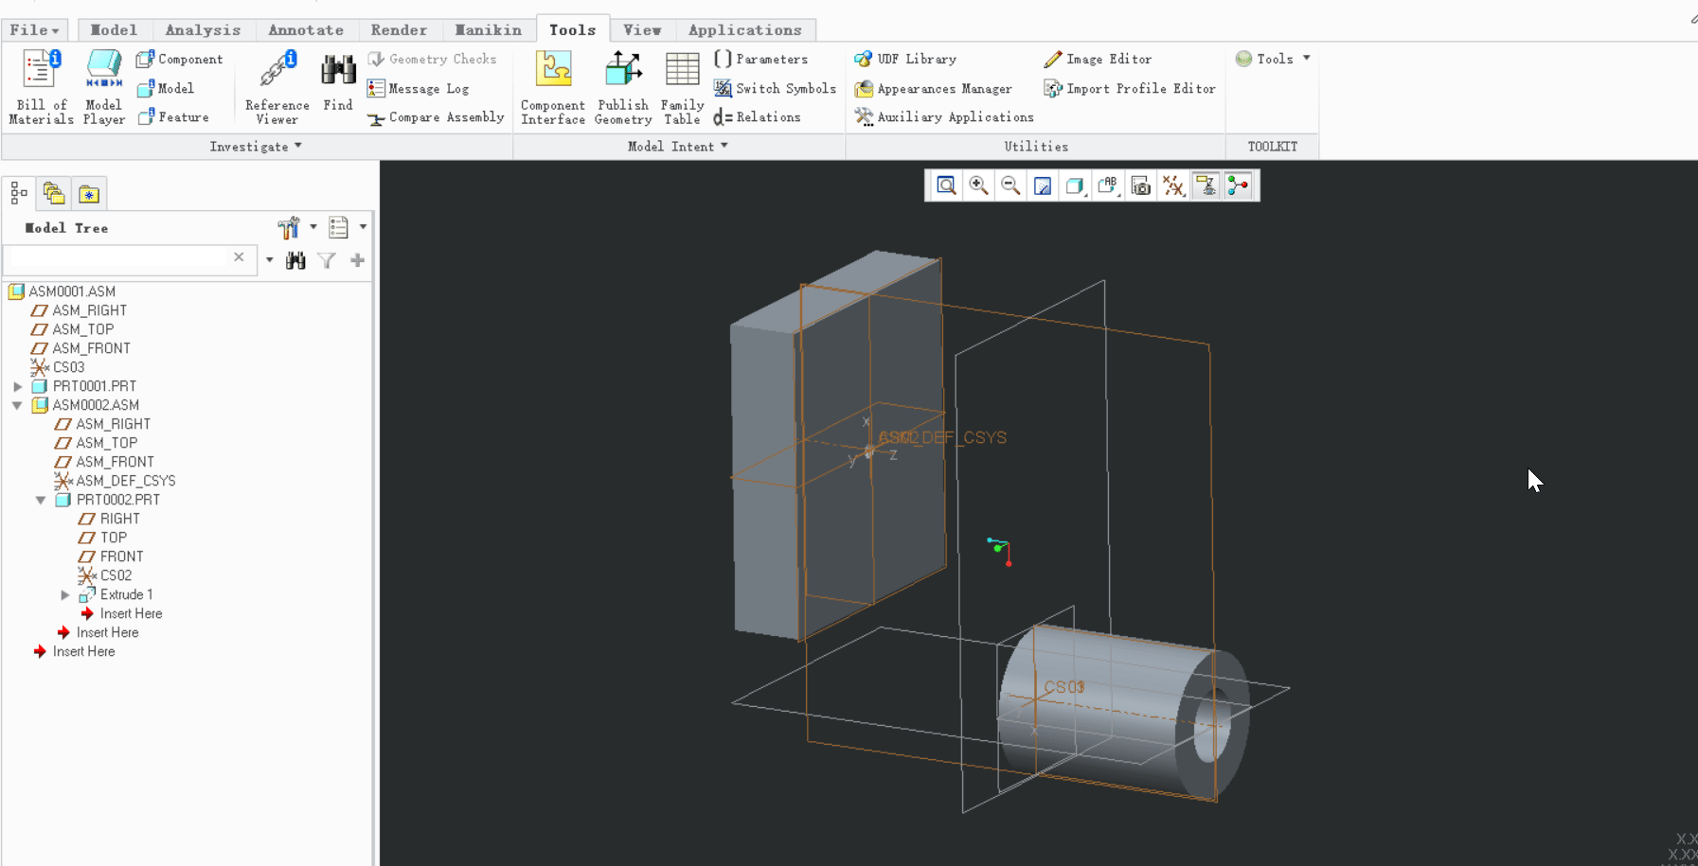Click Zoom Out in graphics toolbar

1010,186
